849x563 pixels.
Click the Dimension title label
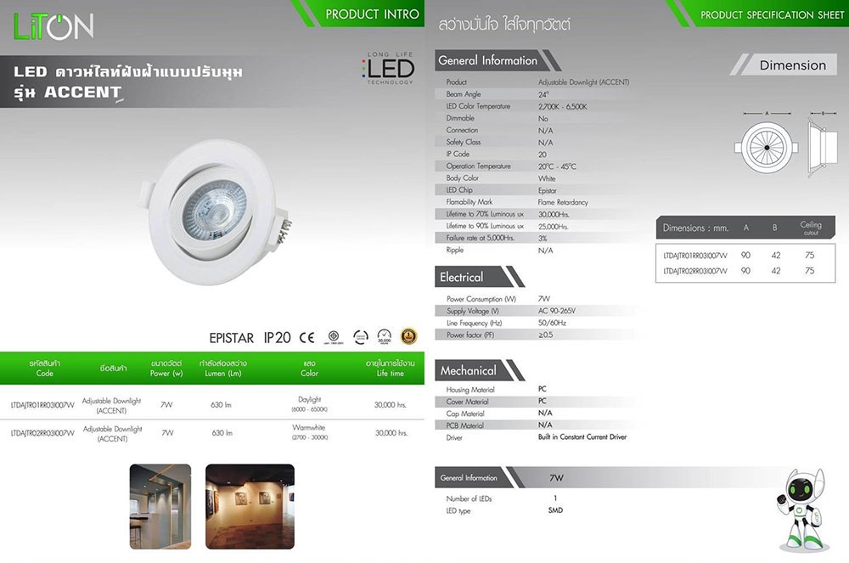[x=793, y=65]
